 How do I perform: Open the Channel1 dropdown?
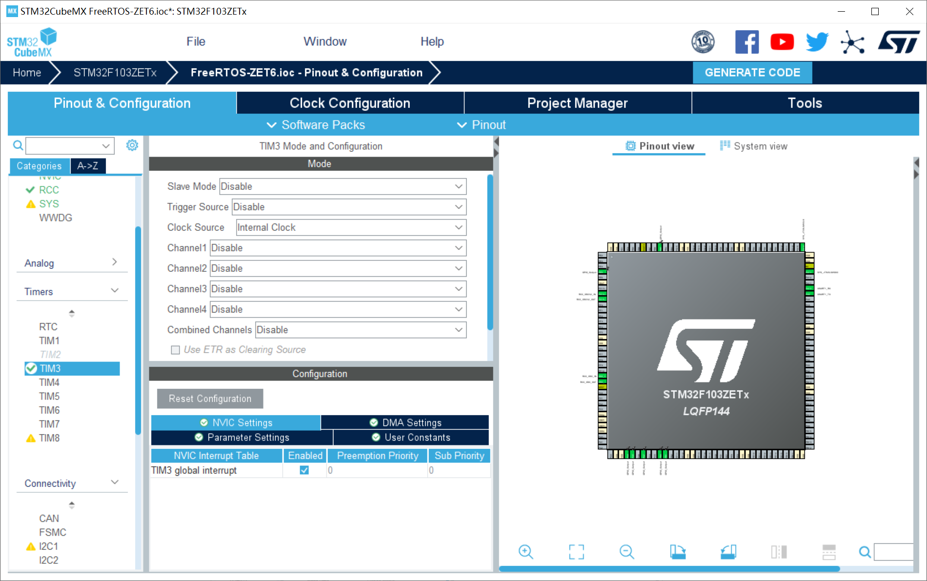coord(338,248)
